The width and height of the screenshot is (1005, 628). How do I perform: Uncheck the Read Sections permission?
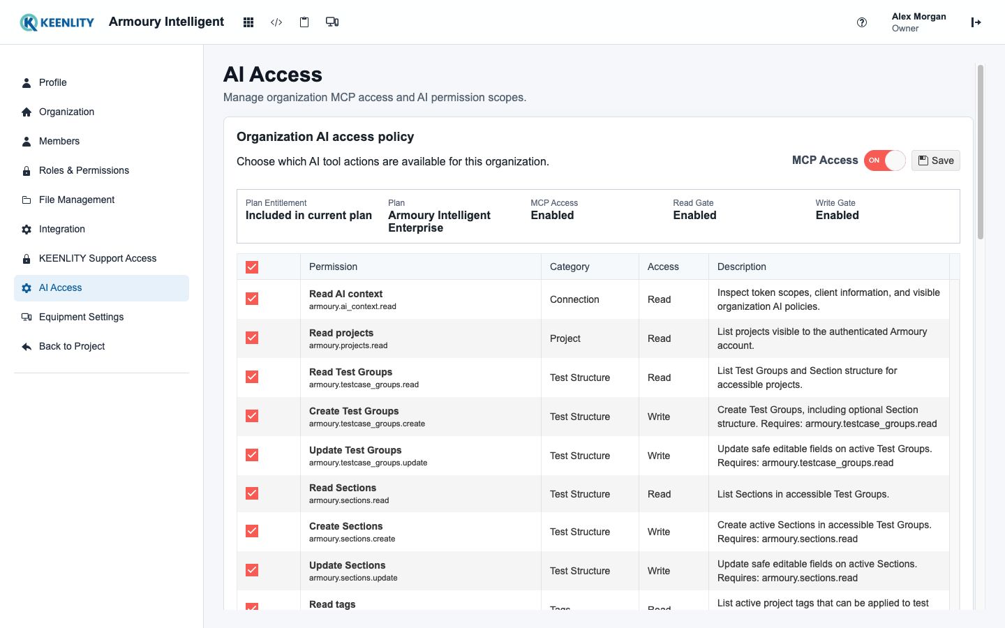[x=252, y=493]
